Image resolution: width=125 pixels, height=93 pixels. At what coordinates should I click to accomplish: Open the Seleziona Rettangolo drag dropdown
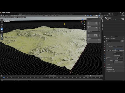tap(22, 17)
